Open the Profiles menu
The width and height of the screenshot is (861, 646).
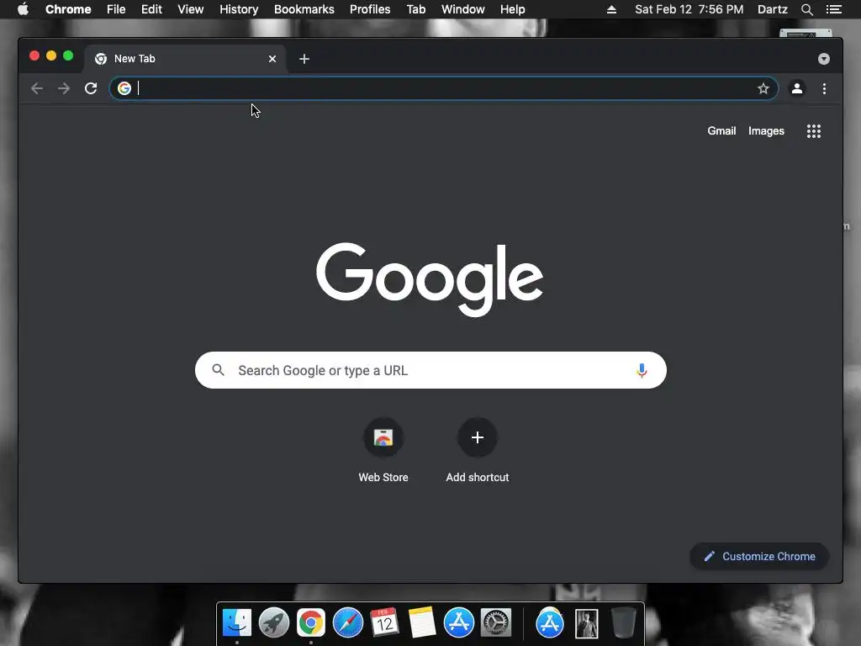tap(370, 9)
